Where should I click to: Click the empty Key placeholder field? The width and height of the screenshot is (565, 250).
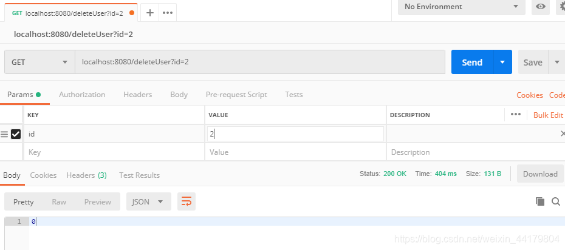114,152
